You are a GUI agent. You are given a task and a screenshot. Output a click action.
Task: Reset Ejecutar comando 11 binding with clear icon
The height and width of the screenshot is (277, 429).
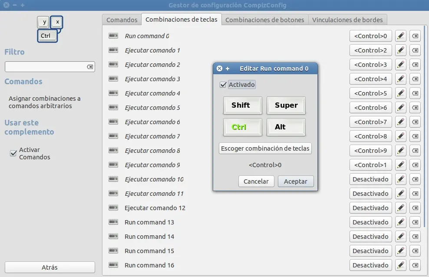coord(415,194)
